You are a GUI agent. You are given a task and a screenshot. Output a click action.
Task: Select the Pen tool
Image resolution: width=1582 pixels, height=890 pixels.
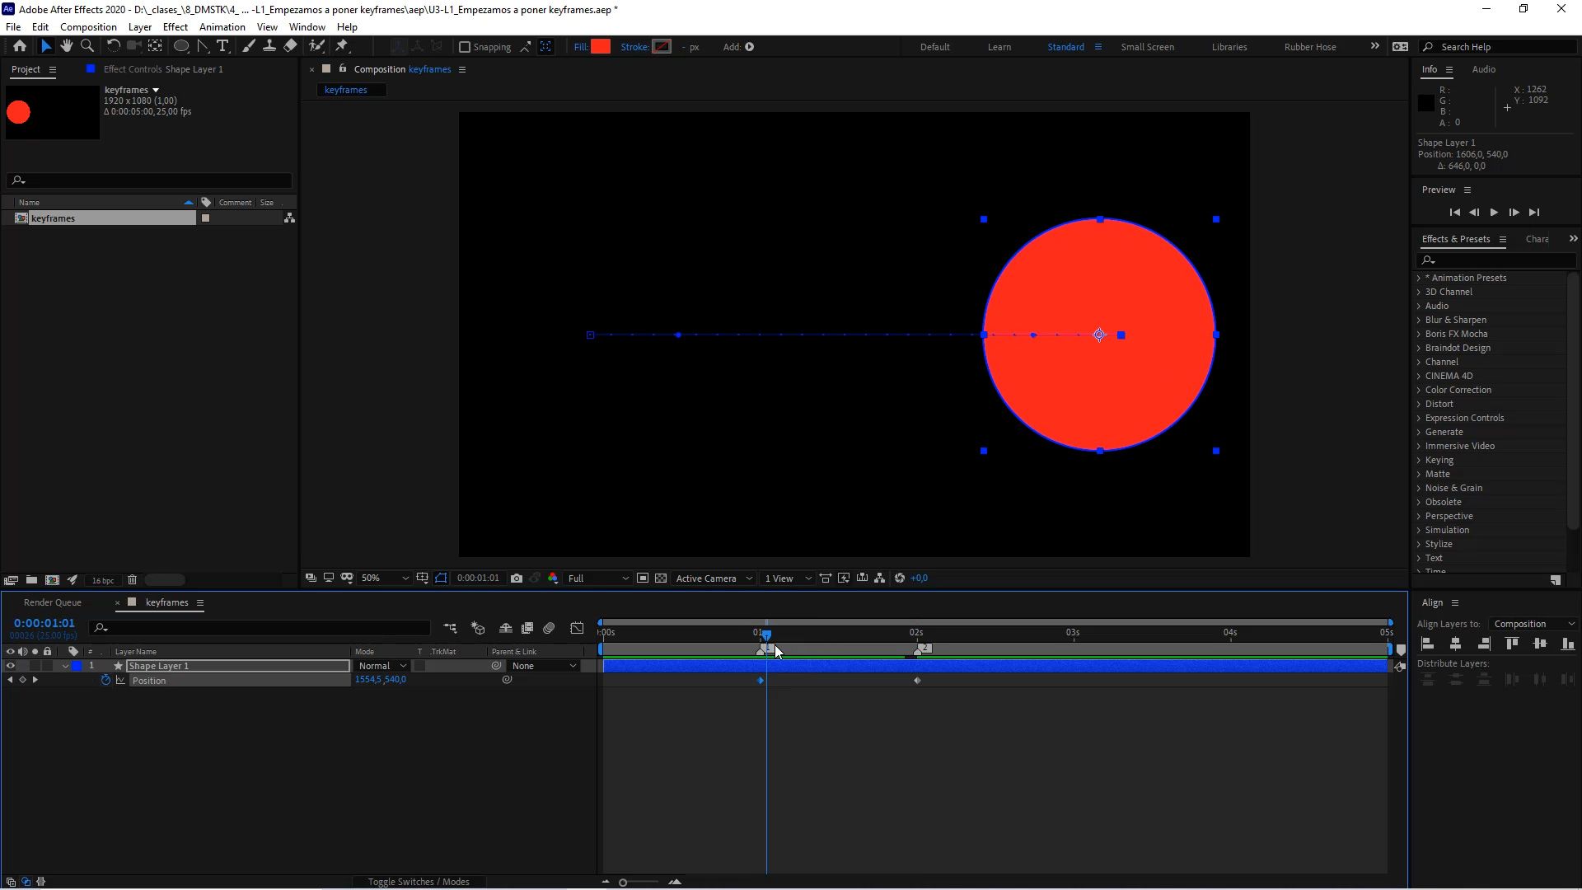[x=203, y=46]
